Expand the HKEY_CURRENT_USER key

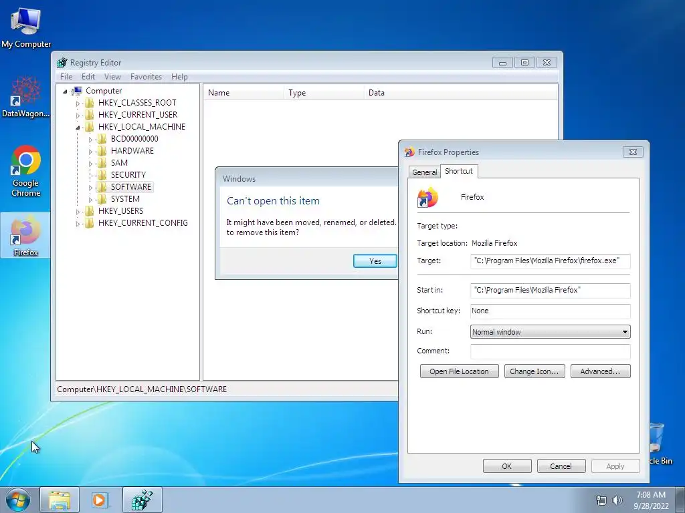point(78,116)
